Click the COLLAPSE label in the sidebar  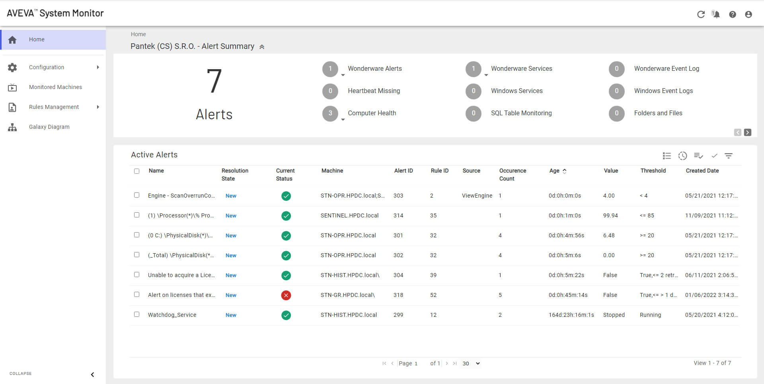21,374
